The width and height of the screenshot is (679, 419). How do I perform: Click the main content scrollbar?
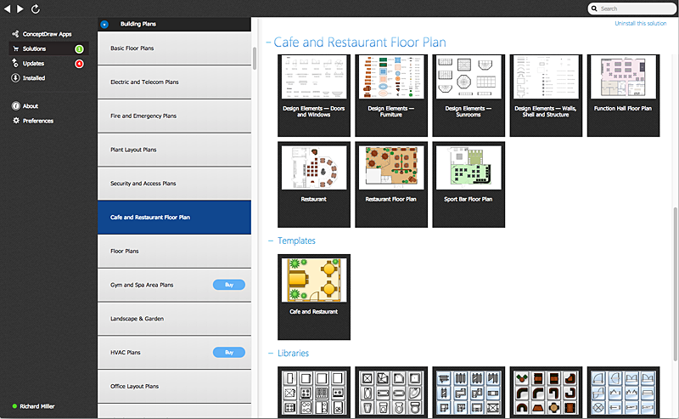[675, 284]
